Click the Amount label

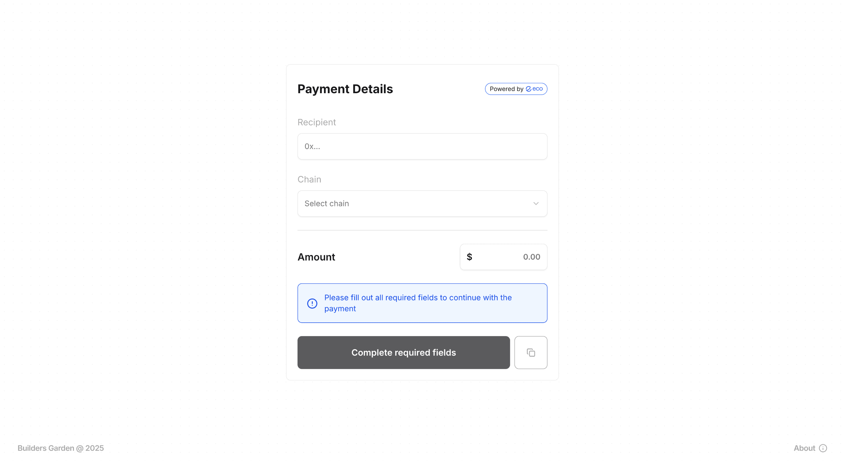316,257
